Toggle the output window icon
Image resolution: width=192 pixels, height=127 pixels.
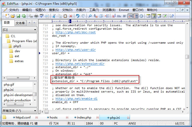tap(159, 16)
